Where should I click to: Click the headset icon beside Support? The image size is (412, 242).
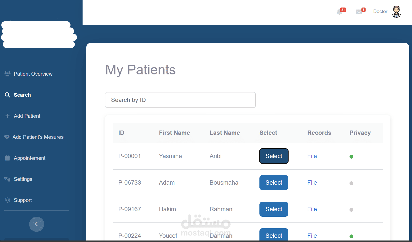click(x=8, y=200)
